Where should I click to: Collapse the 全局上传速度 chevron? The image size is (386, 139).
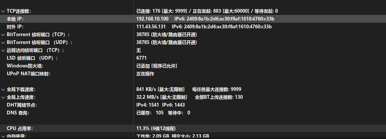click(x=3, y=98)
